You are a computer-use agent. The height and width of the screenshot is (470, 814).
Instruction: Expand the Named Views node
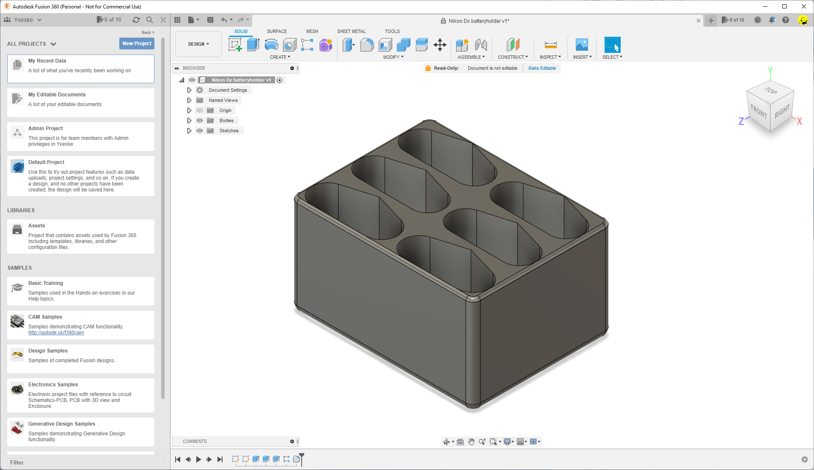click(x=189, y=100)
